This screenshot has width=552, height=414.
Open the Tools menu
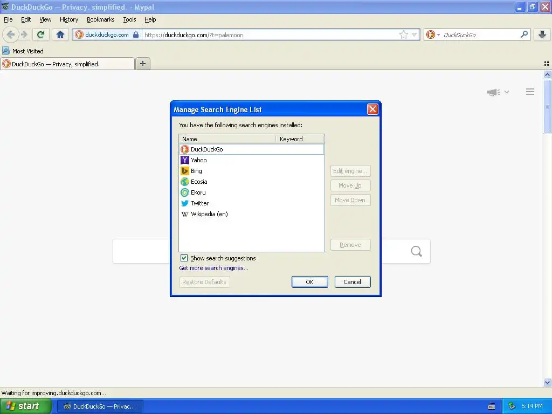pos(129,20)
